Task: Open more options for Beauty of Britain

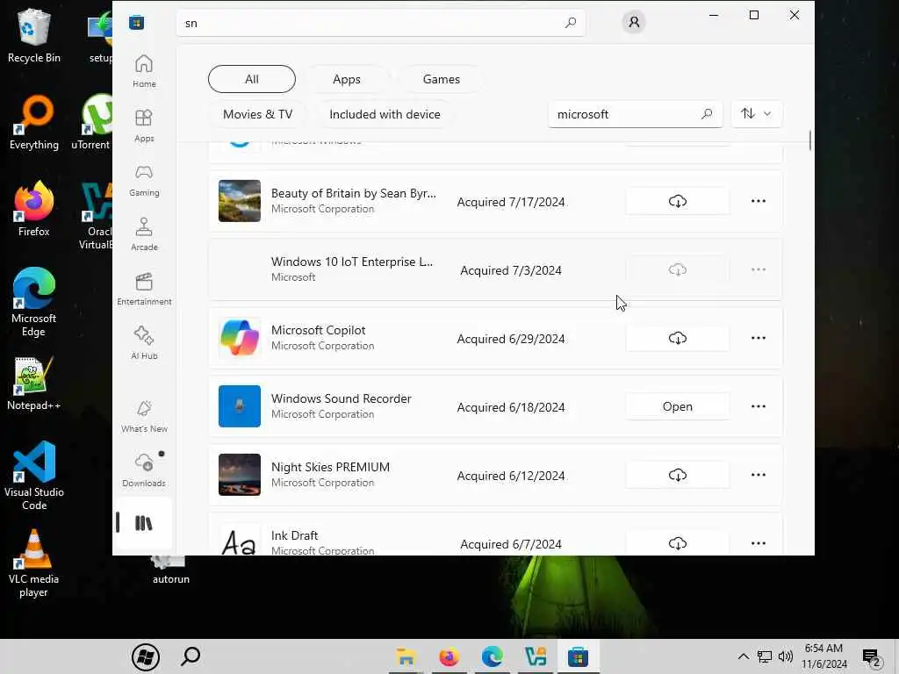Action: click(x=758, y=201)
